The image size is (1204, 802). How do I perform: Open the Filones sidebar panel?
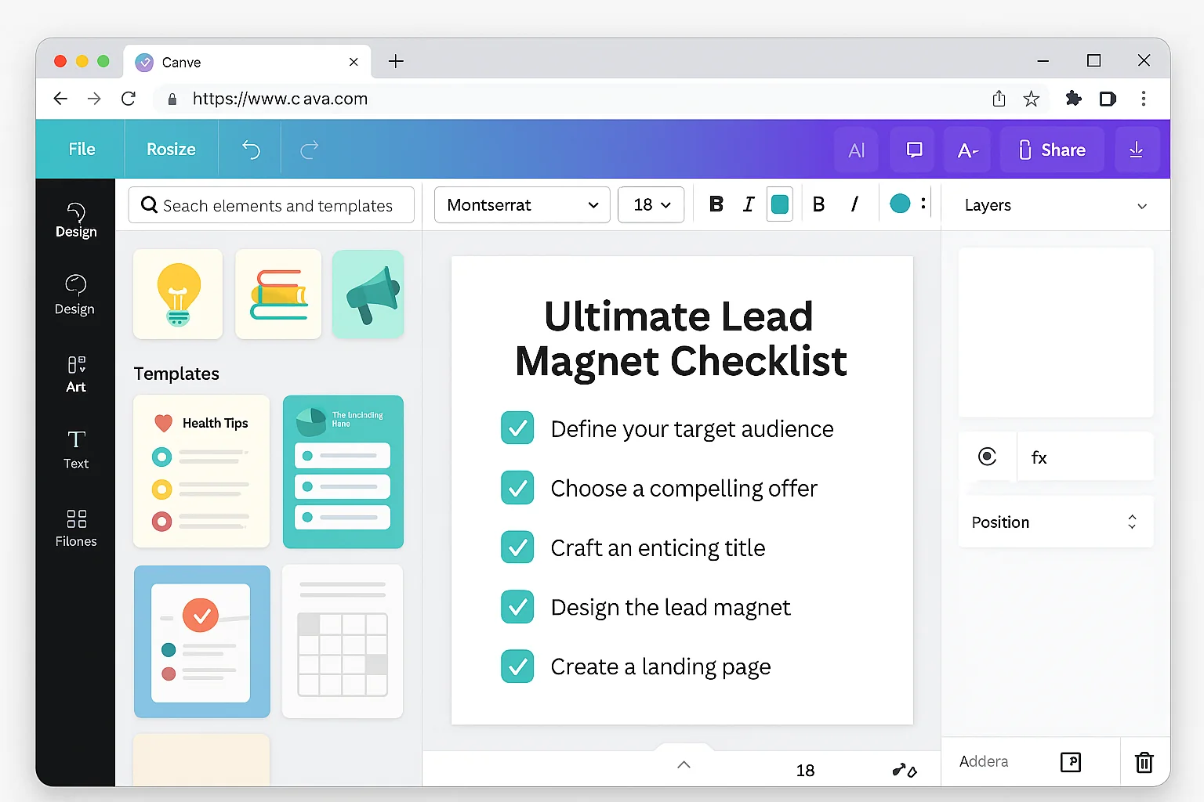click(75, 526)
